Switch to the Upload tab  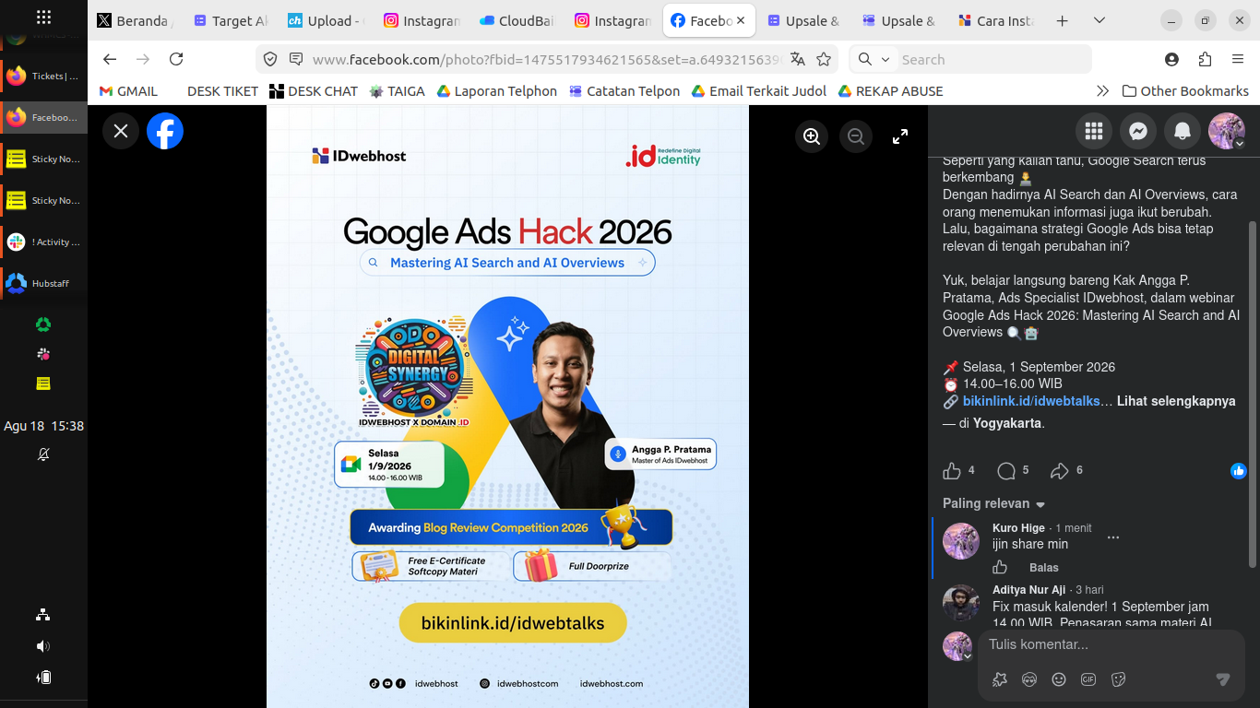click(x=327, y=20)
